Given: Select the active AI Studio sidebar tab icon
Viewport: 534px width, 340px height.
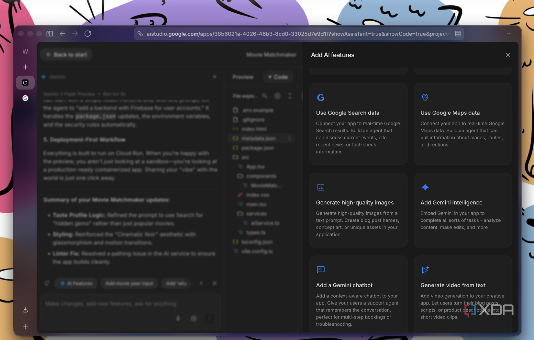Looking at the screenshot, I should pyautogui.click(x=25, y=83).
